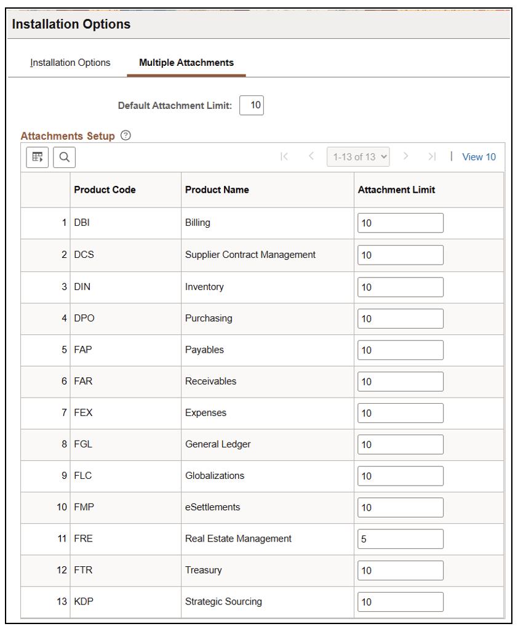Click the Default Attachment Limit field
Viewport: 518px width, 629px height.
pyautogui.click(x=251, y=105)
